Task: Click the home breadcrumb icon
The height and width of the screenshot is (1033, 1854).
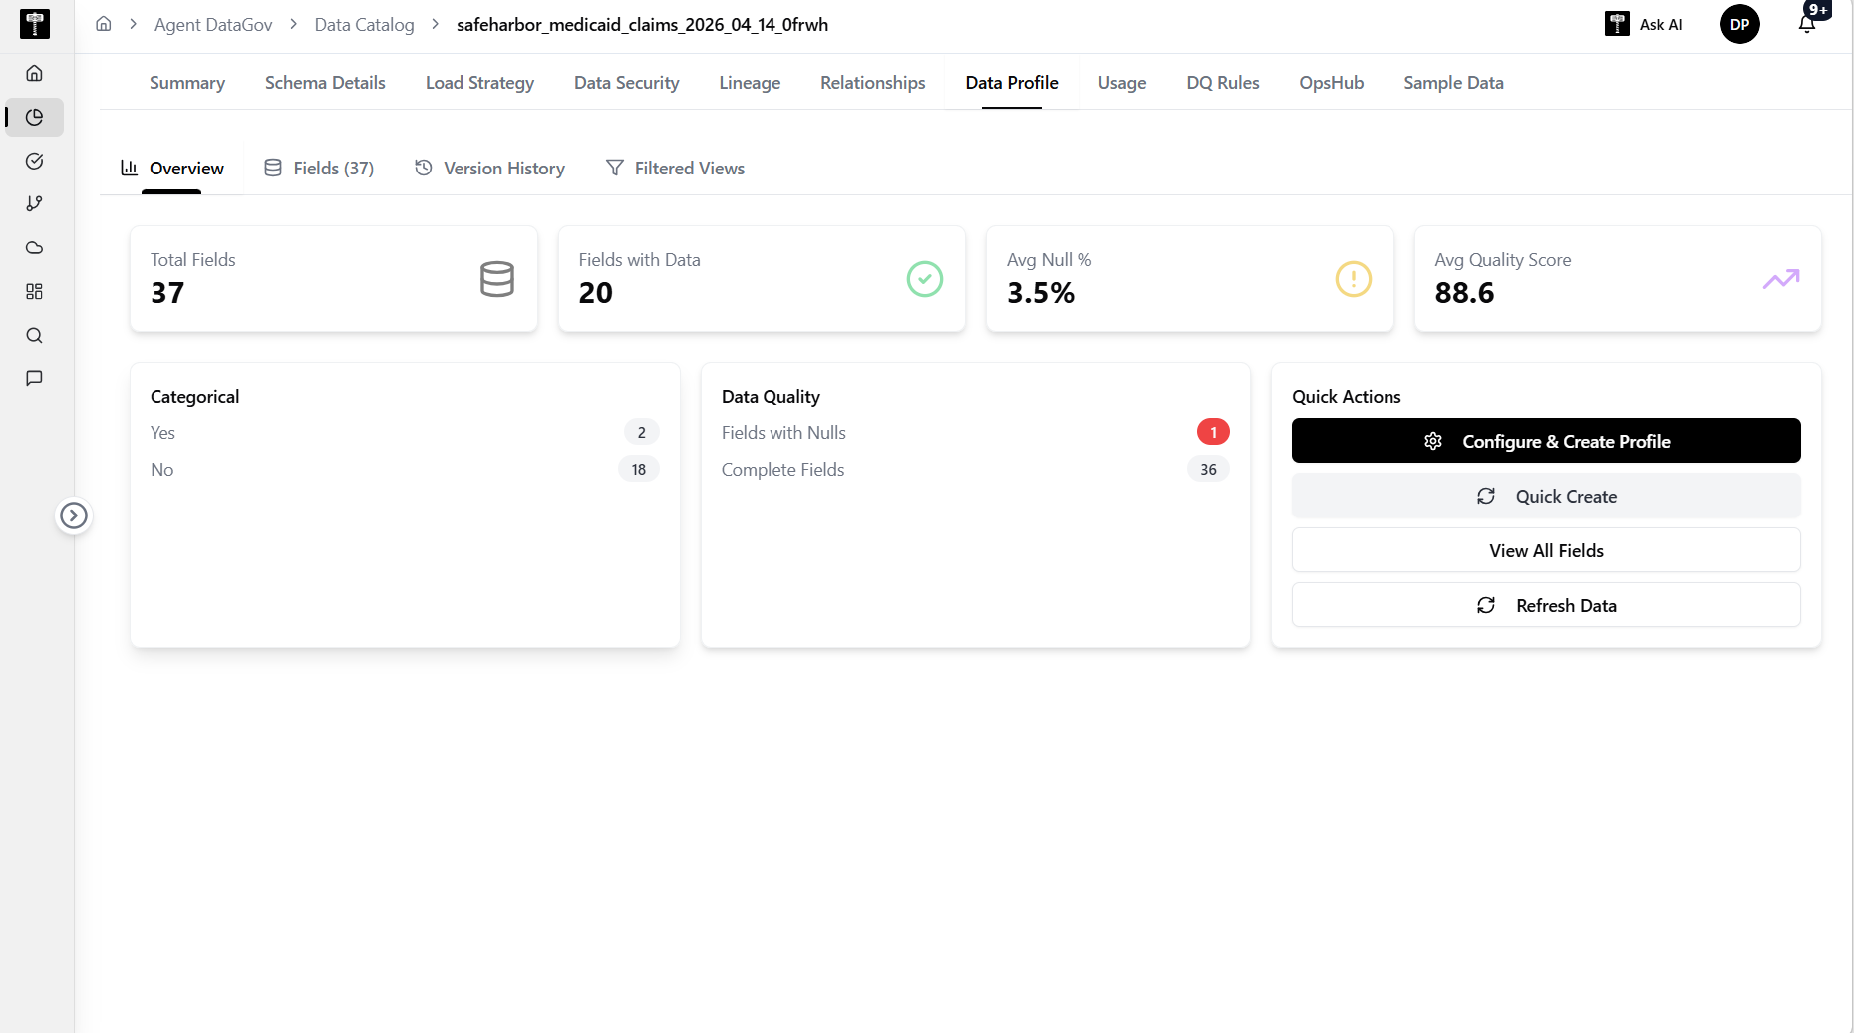Action: (104, 24)
